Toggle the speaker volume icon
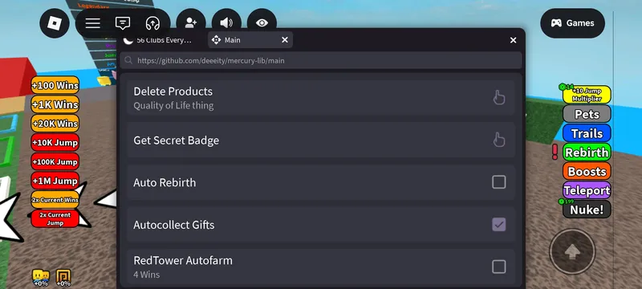This screenshot has width=642, height=289. click(x=226, y=23)
